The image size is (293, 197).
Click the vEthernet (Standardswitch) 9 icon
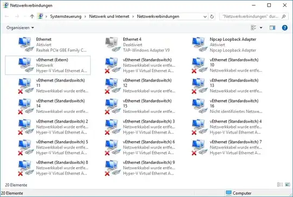pos(113,168)
